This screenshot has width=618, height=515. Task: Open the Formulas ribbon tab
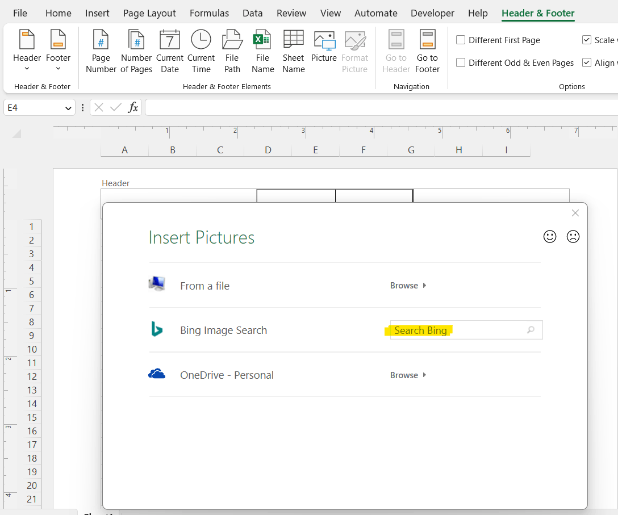209,13
